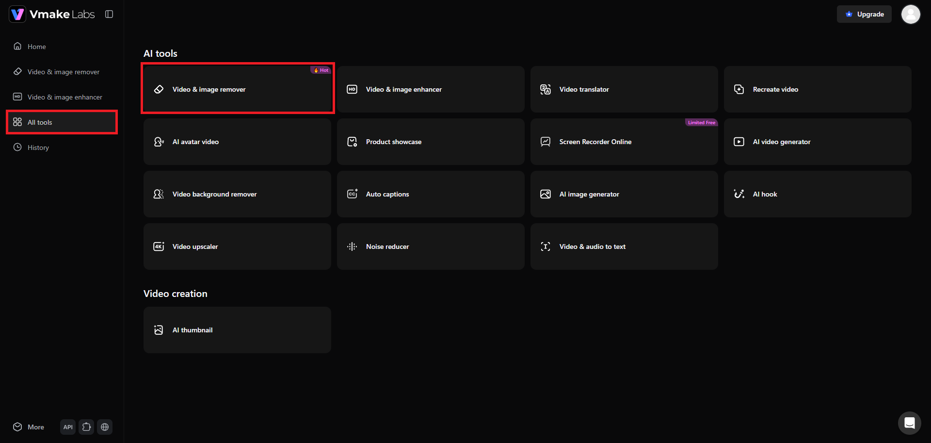931x443 pixels.
Task: Open the More menu in sidebar
Action: (x=29, y=427)
